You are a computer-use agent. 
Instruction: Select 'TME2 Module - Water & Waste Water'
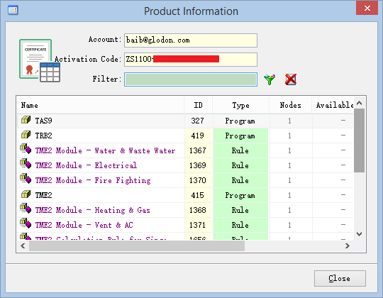tap(105, 150)
